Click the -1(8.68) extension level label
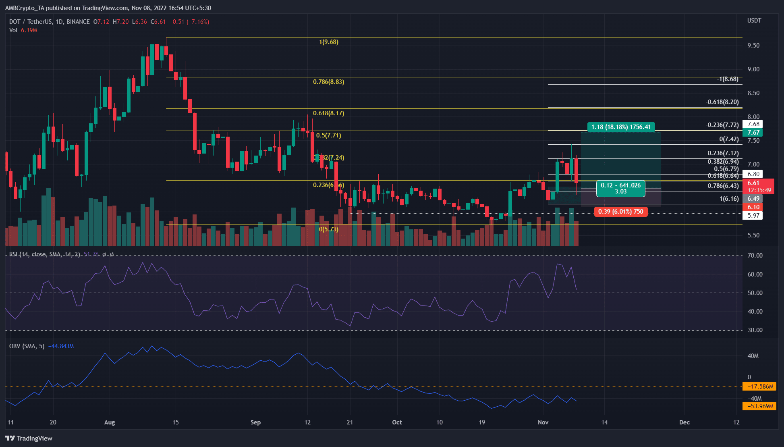The width and height of the screenshot is (784, 447). 728,79
